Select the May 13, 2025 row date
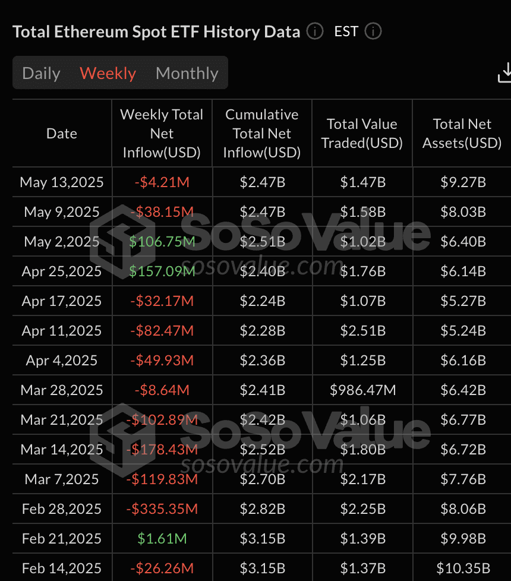Screen dimensions: 511x581 point(62,182)
